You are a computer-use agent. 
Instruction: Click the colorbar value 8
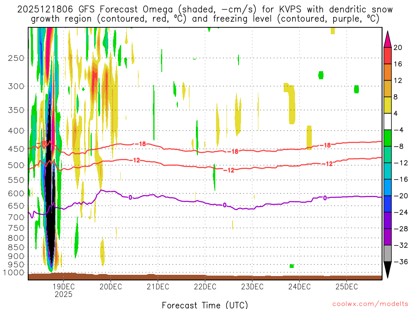(x=396, y=97)
